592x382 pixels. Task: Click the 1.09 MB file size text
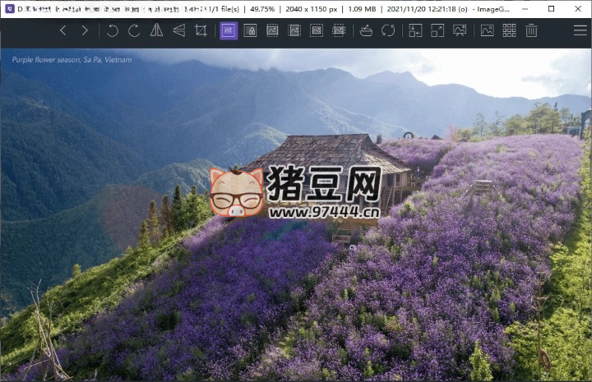coord(362,9)
